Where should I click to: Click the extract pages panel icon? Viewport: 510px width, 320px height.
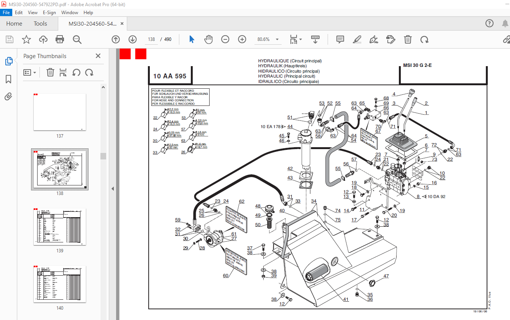click(63, 72)
